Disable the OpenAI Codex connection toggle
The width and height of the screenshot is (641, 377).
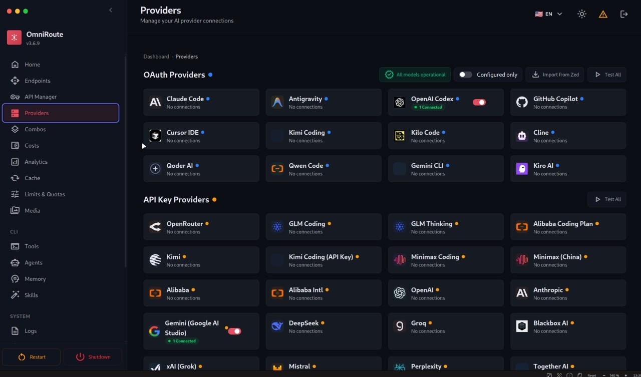click(479, 102)
